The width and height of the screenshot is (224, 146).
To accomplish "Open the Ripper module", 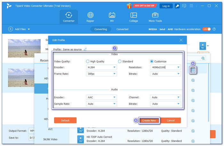I will (x=91, y=17).
